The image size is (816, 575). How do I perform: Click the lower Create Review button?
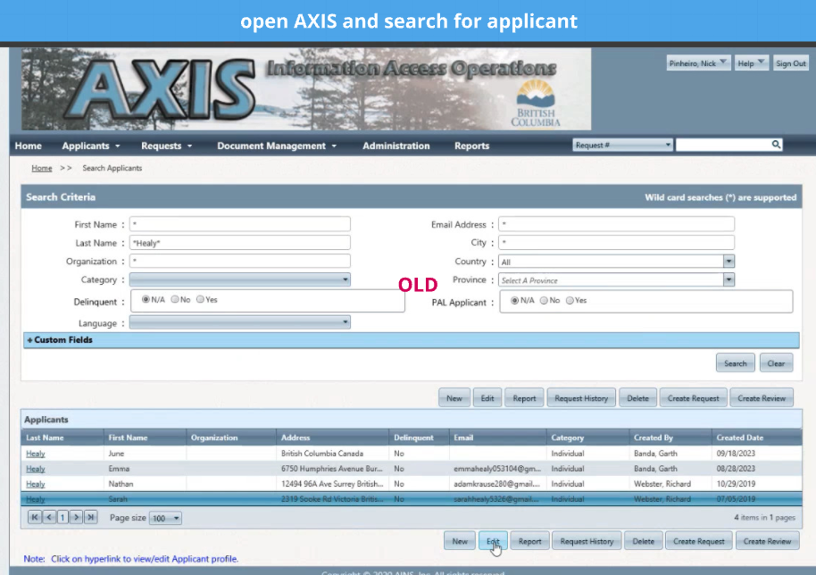coord(767,541)
